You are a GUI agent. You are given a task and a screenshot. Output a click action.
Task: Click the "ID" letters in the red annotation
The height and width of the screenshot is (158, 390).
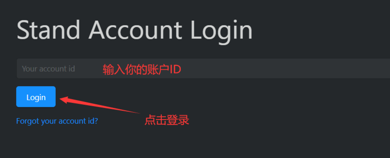coord(175,70)
